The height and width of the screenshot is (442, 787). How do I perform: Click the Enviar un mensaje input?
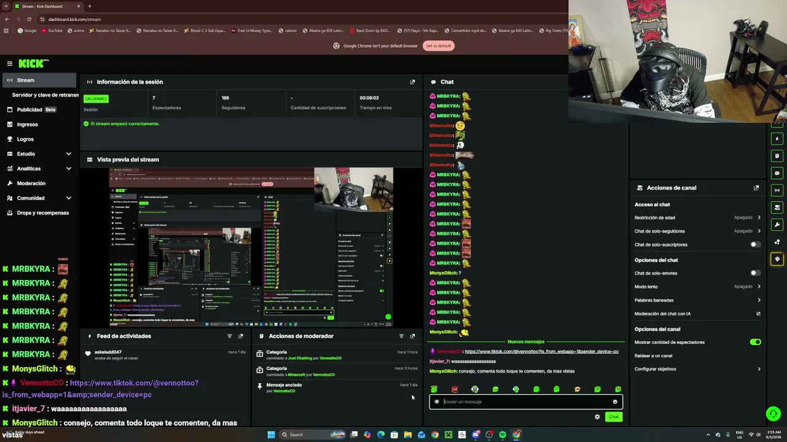tap(526, 402)
